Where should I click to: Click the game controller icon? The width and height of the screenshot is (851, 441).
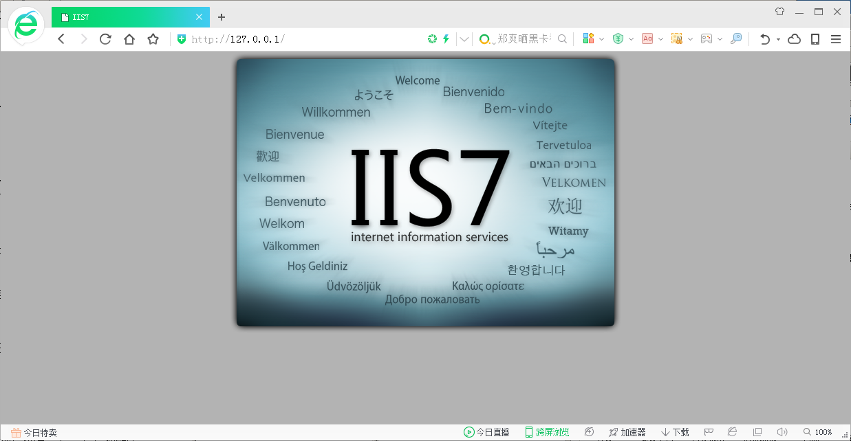tap(707, 39)
